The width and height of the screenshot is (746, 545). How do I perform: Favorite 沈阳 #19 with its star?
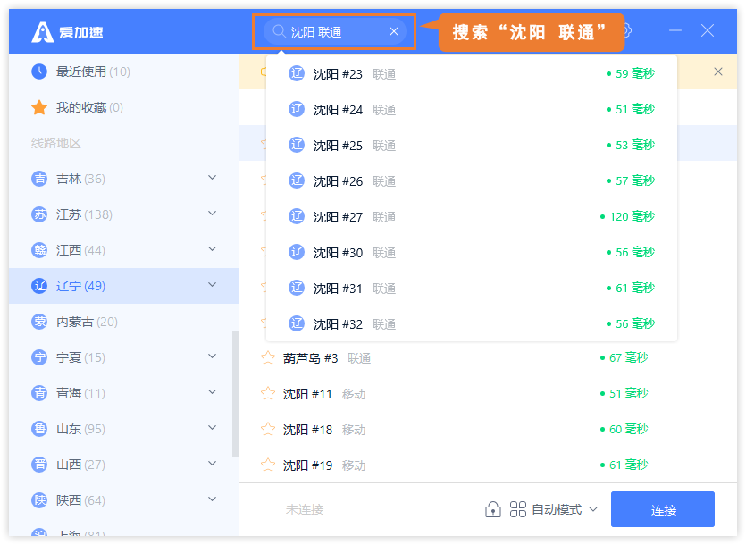(x=268, y=465)
